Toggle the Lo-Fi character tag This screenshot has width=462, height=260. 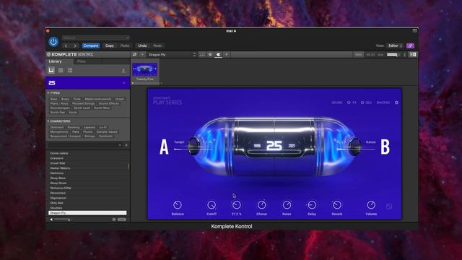tap(103, 127)
